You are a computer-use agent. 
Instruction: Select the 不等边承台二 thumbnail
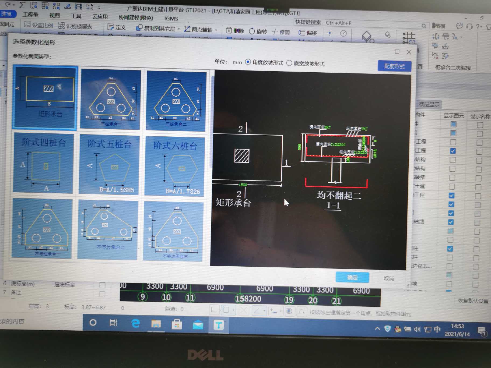[x=107, y=230]
